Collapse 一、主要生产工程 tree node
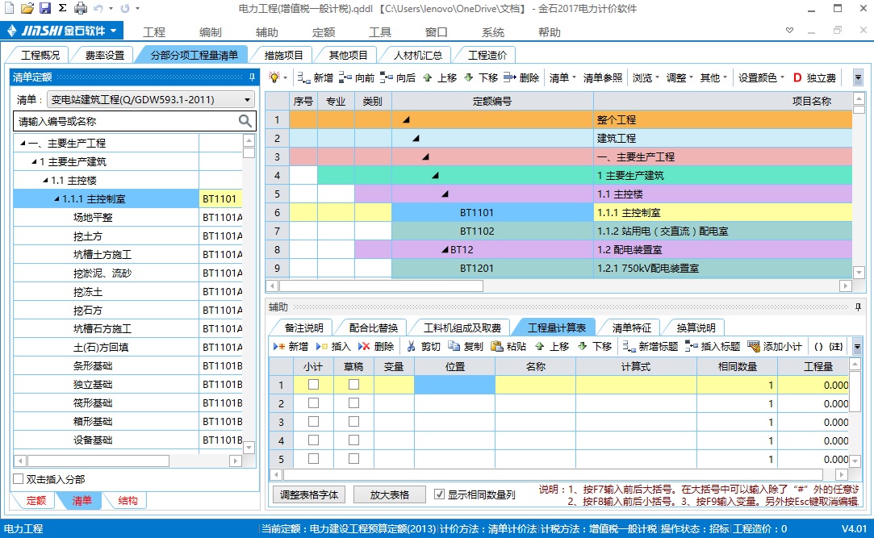This screenshot has height=538, width=874. (23, 143)
